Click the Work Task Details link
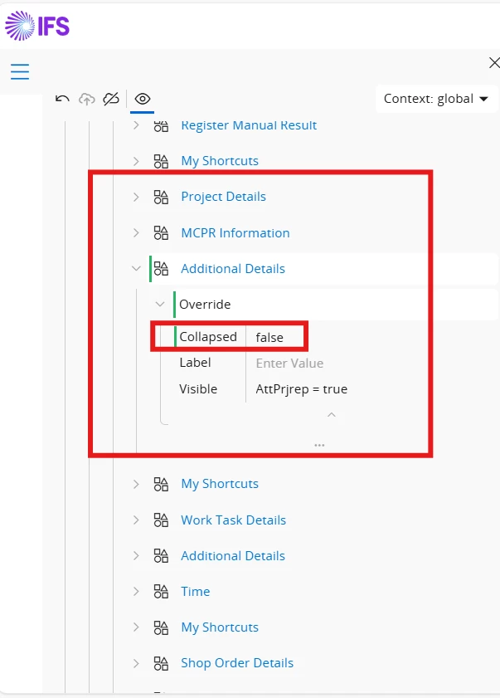 233,520
